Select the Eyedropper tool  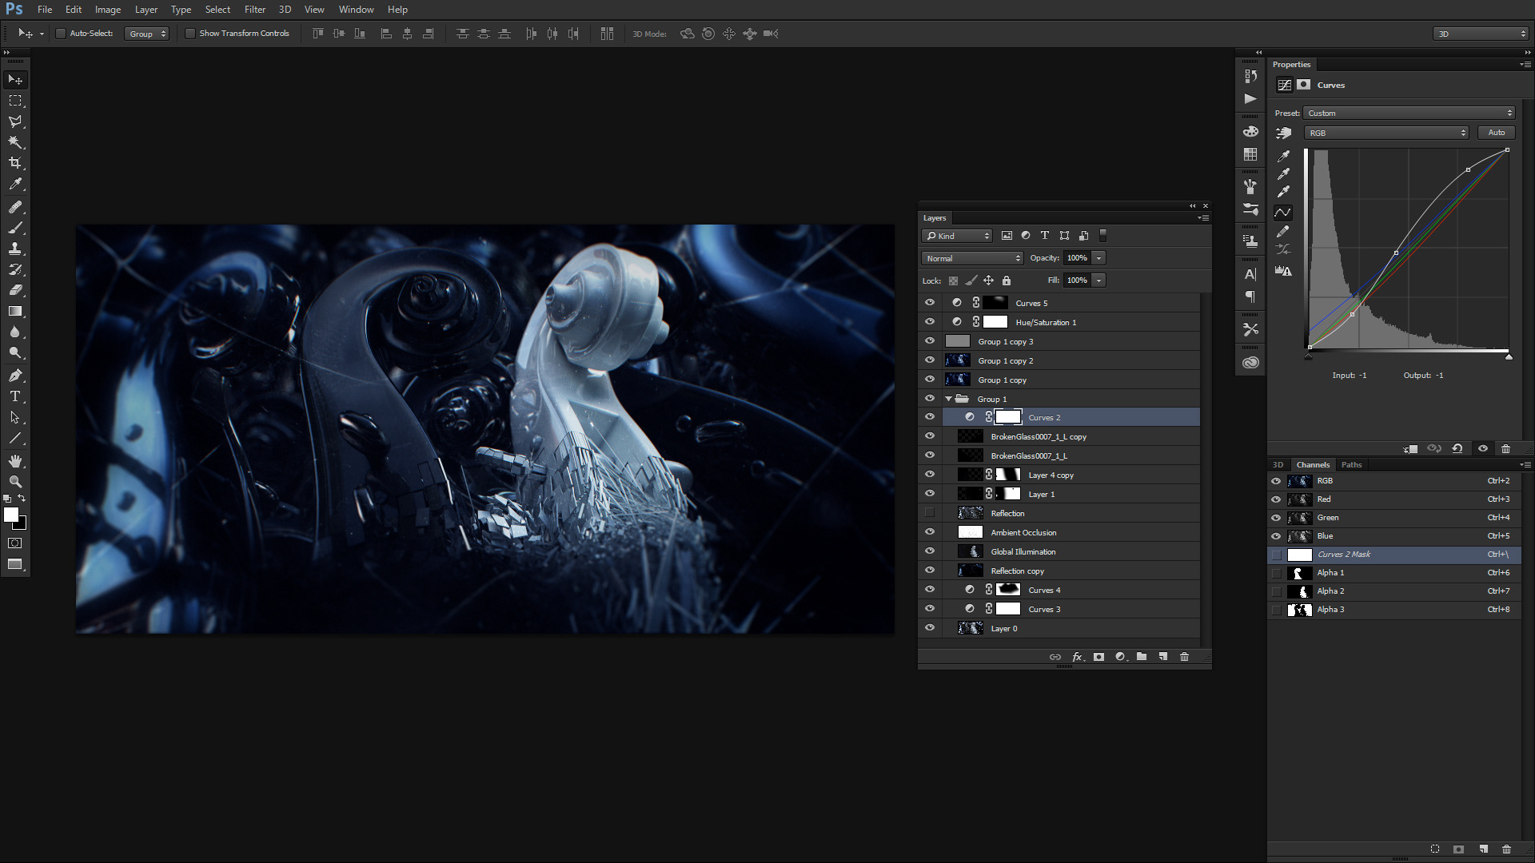pos(15,184)
